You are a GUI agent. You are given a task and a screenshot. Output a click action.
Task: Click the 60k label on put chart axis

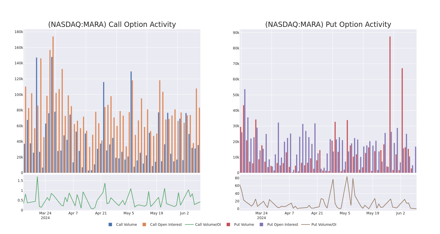coord(236,79)
